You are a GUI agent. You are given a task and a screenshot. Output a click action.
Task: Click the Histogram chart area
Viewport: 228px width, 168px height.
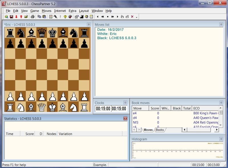(178, 150)
